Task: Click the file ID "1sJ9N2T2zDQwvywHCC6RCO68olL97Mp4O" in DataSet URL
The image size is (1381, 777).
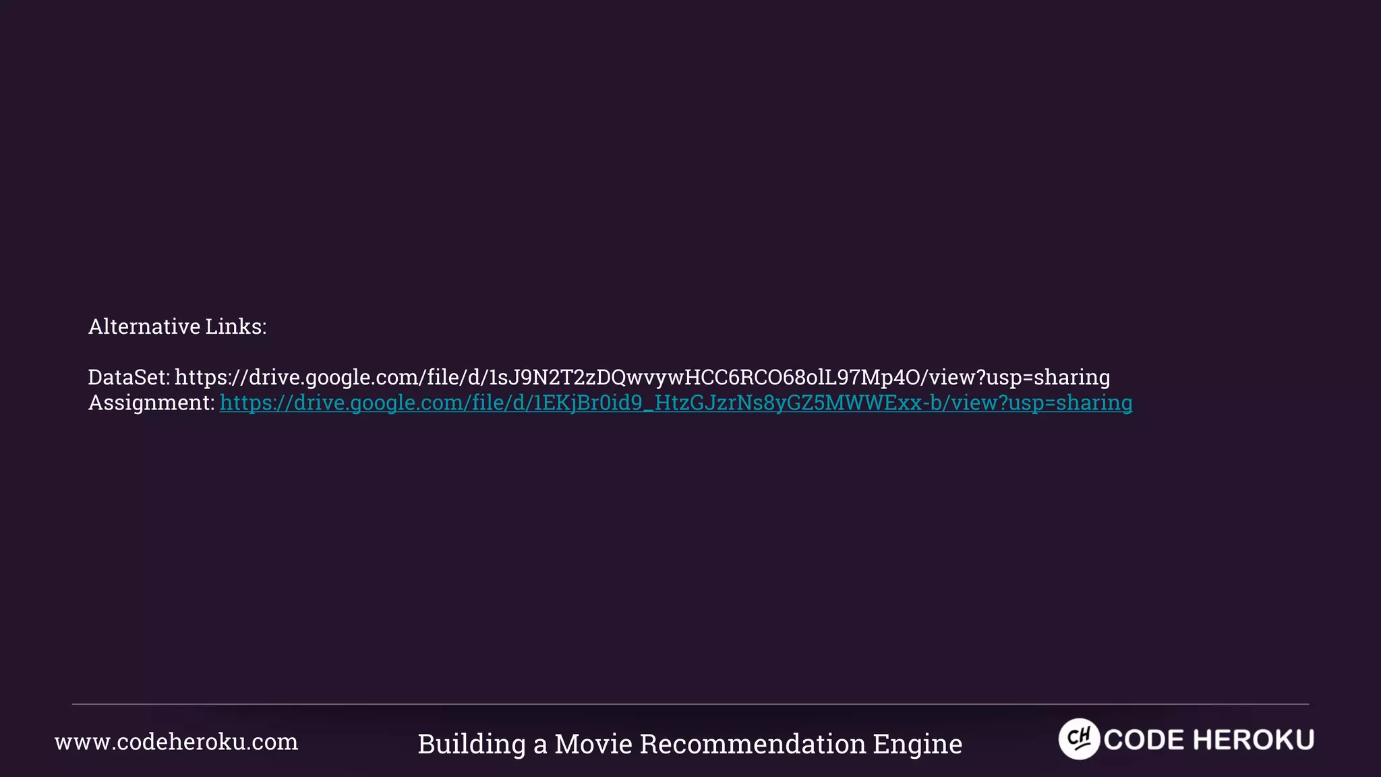Action: [703, 377]
